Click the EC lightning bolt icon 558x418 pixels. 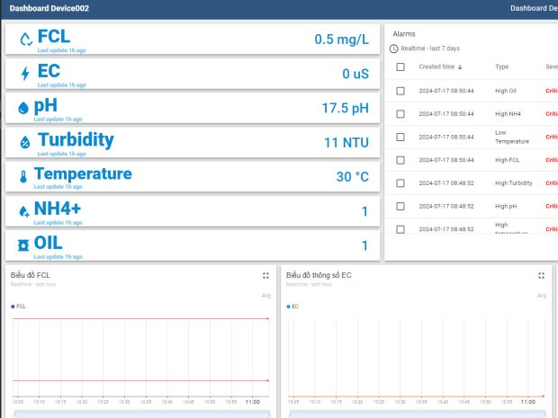pyautogui.click(x=24, y=74)
